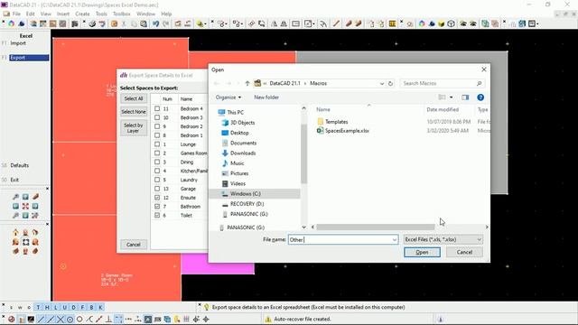Open the address bar history dropdown
The image size is (578, 325).
(x=382, y=83)
